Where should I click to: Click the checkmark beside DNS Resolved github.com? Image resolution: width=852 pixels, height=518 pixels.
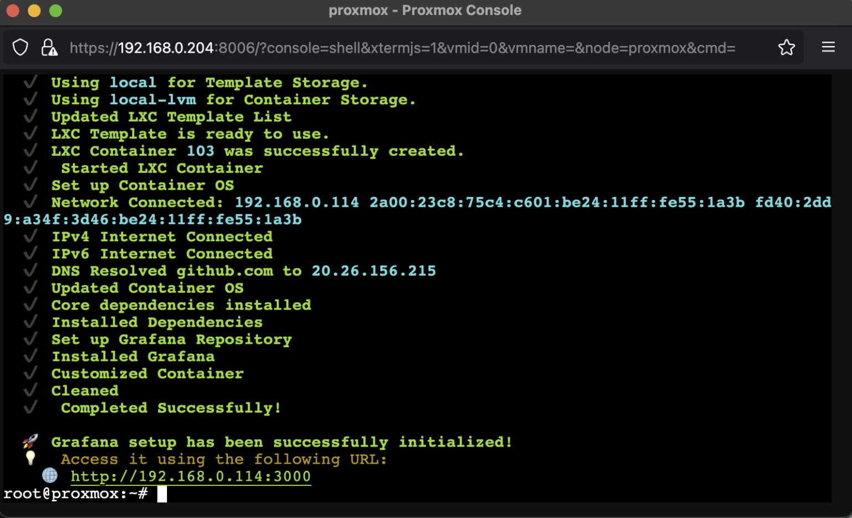point(31,270)
